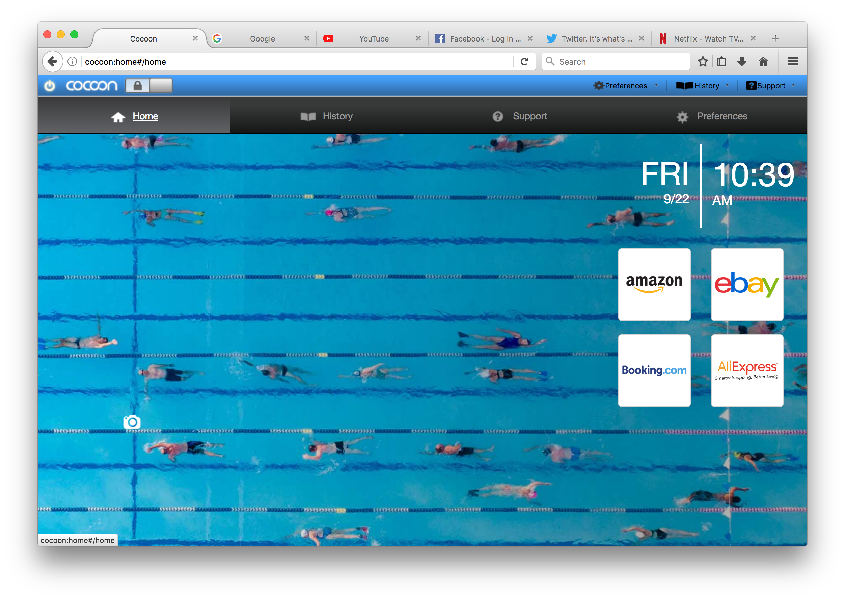
Task: Click the camera icon on the background
Action: pos(132,421)
